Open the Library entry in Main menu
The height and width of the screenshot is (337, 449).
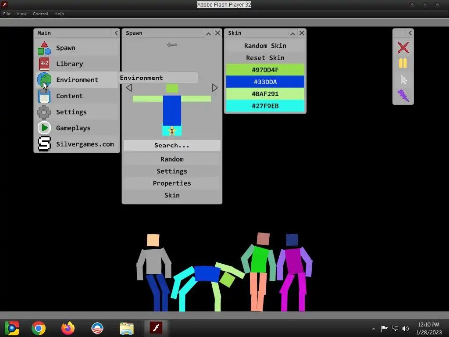[77, 64]
